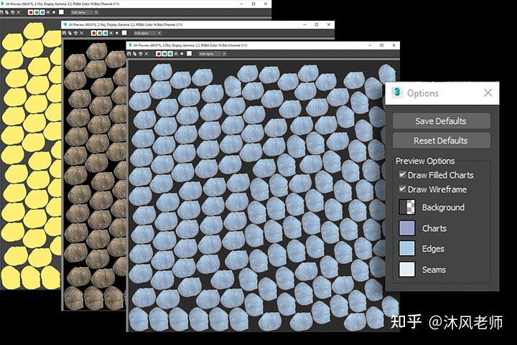Close the Options dialog
Viewport: 517px width, 345px height.
coord(488,93)
